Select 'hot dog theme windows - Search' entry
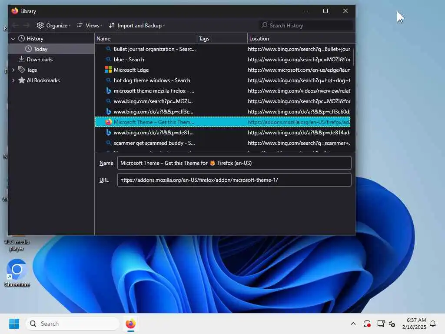The height and width of the screenshot is (334, 445). 222,80
